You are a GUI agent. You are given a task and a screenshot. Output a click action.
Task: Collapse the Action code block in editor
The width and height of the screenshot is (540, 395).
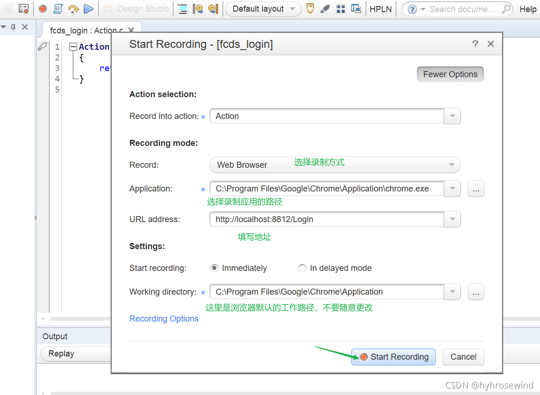click(x=73, y=46)
